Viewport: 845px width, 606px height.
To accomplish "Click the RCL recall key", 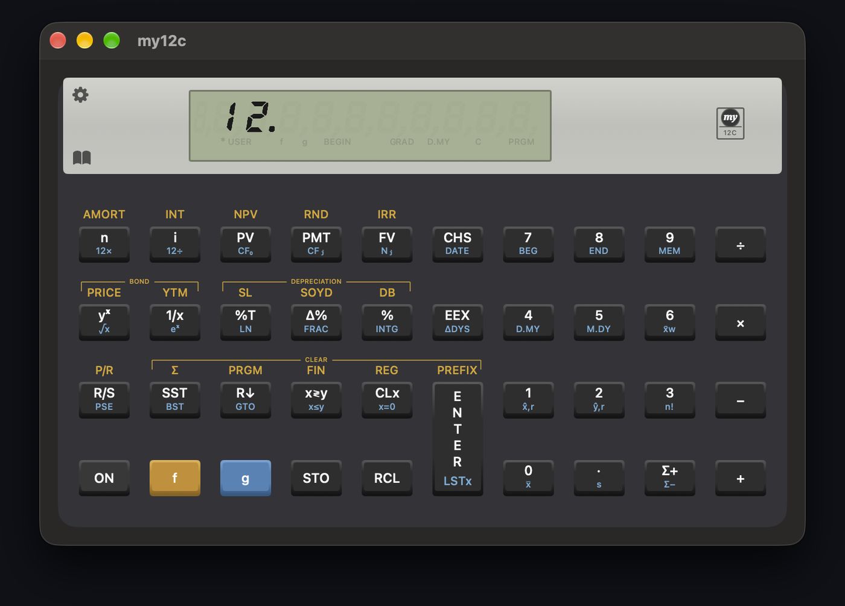I will [387, 478].
